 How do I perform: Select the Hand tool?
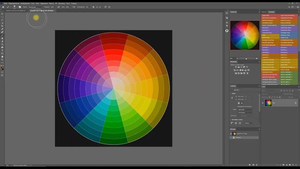pyautogui.click(x=2, y=56)
